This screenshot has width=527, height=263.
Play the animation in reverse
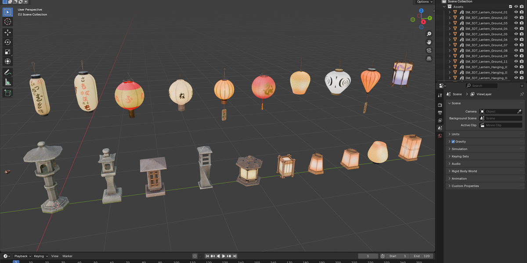[218, 256]
